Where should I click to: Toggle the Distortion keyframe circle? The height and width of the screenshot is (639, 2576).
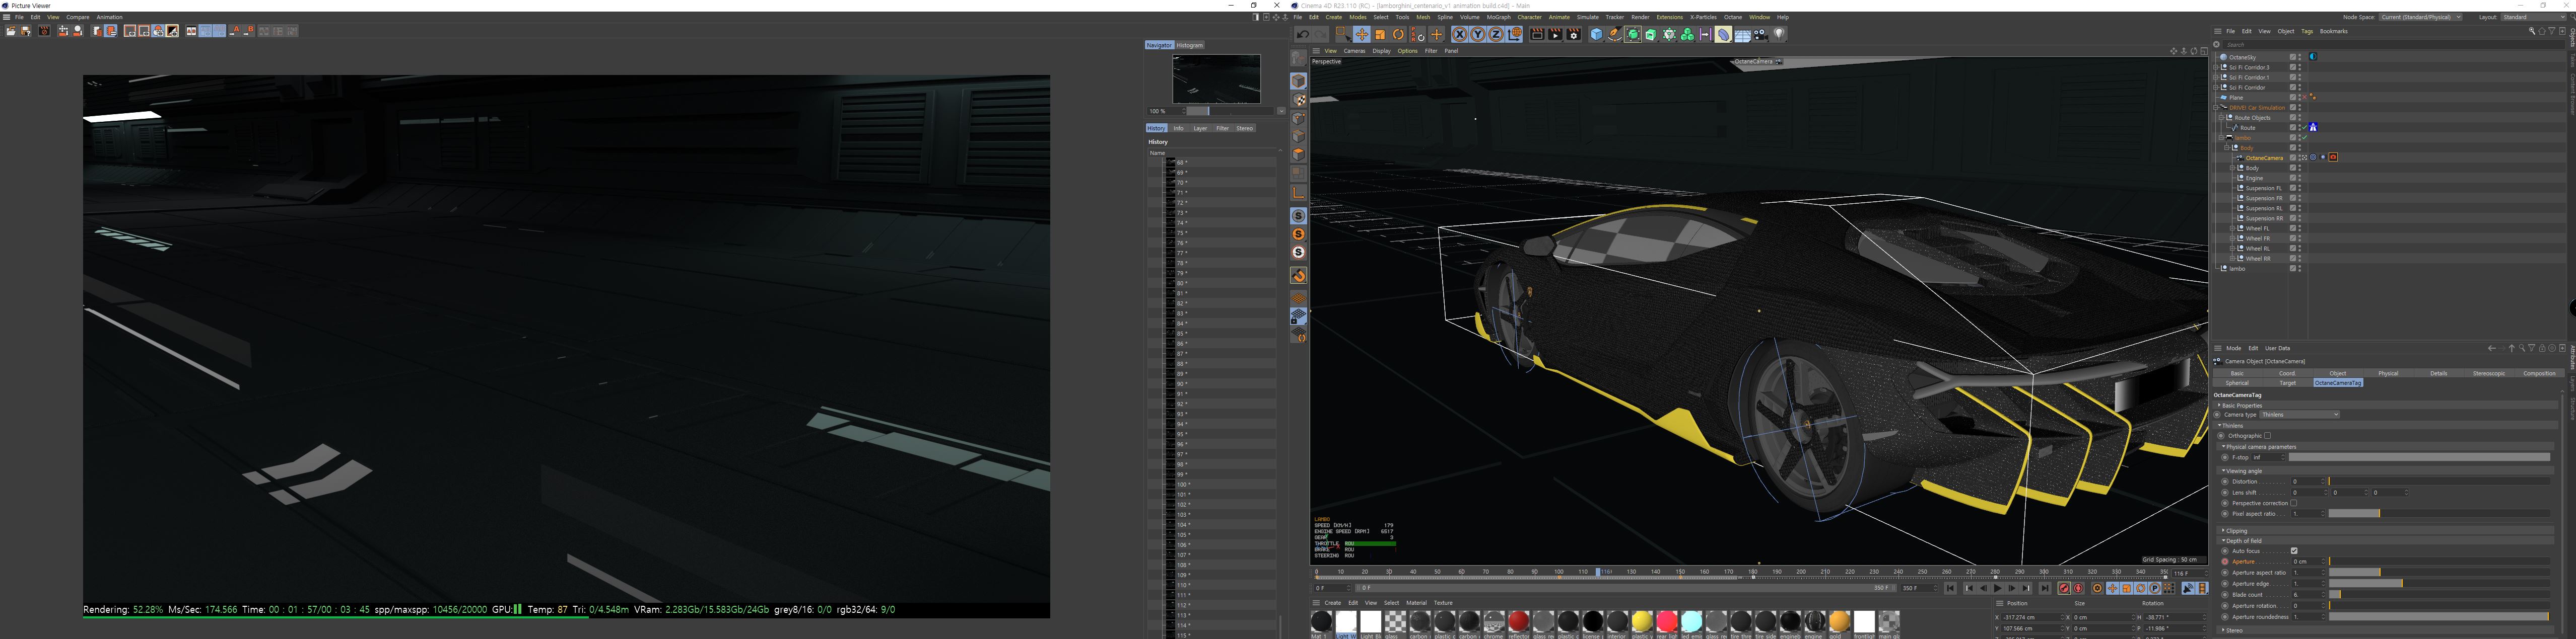coord(2225,482)
